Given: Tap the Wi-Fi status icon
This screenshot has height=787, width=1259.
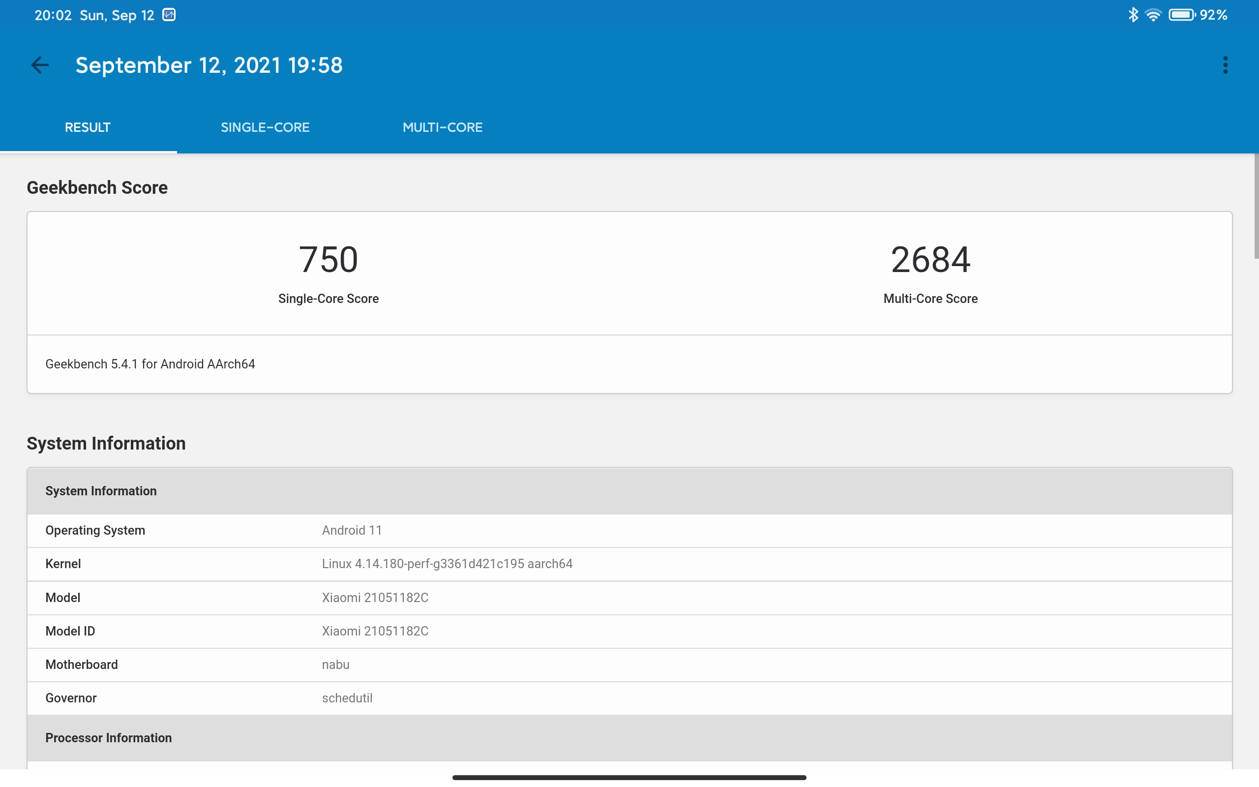Looking at the screenshot, I should tap(1153, 15).
